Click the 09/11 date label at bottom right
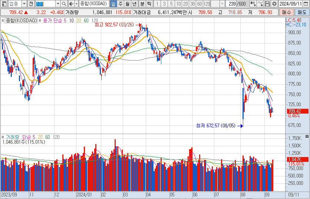 click(x=294, y=195)
